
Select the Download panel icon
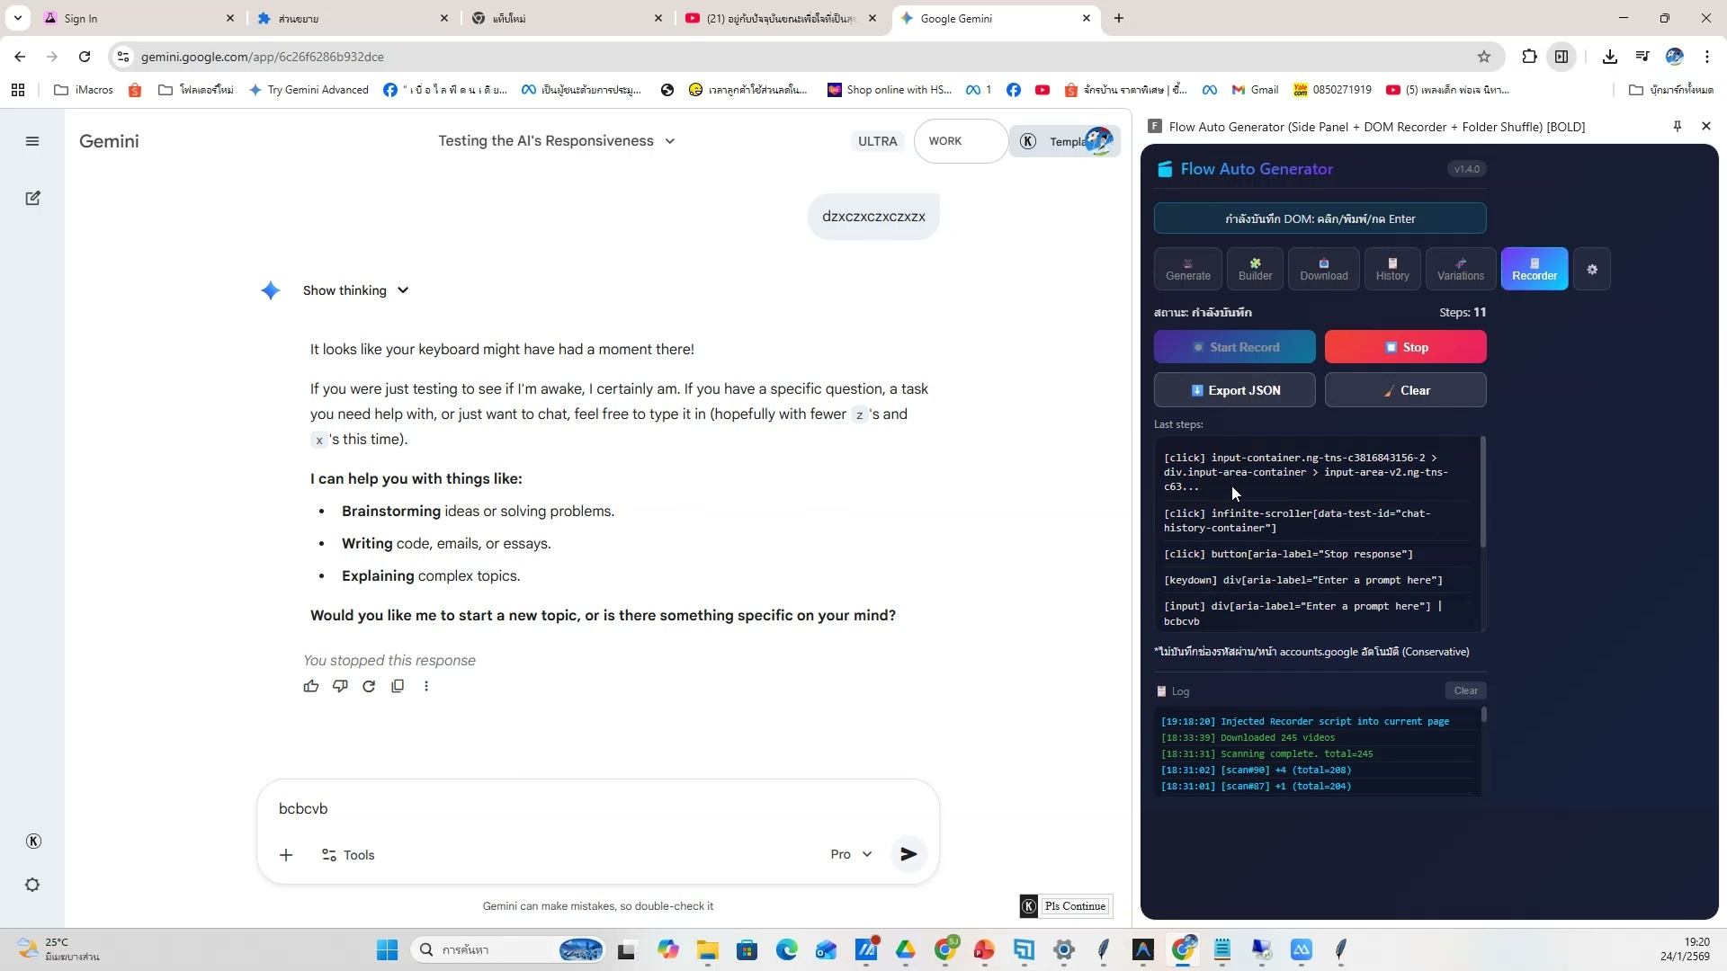(1323, 268)
